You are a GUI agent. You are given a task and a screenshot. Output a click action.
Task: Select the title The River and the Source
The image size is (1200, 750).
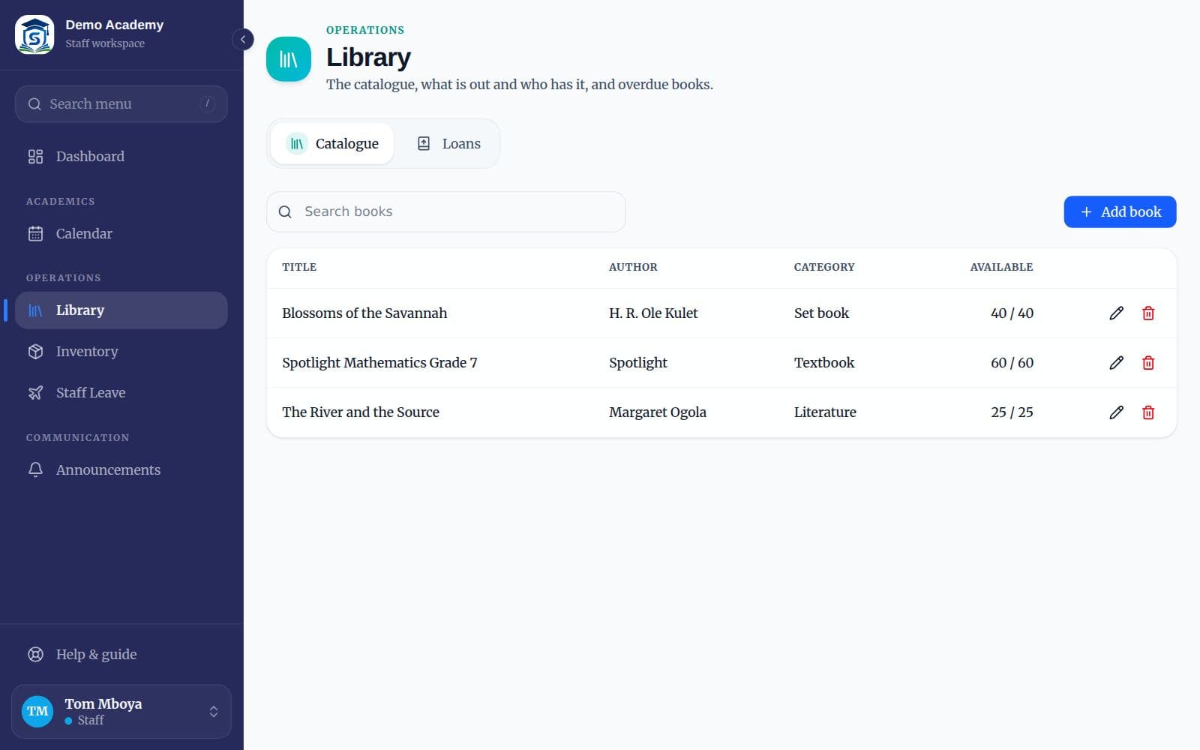tap(361, 412)
